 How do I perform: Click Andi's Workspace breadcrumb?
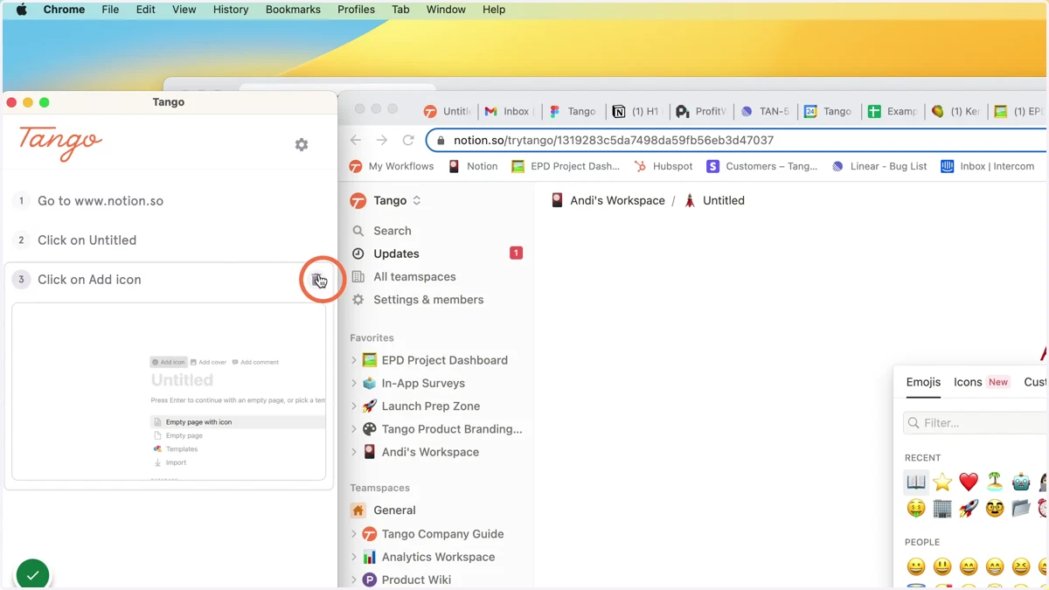click(x=608, y=200)
